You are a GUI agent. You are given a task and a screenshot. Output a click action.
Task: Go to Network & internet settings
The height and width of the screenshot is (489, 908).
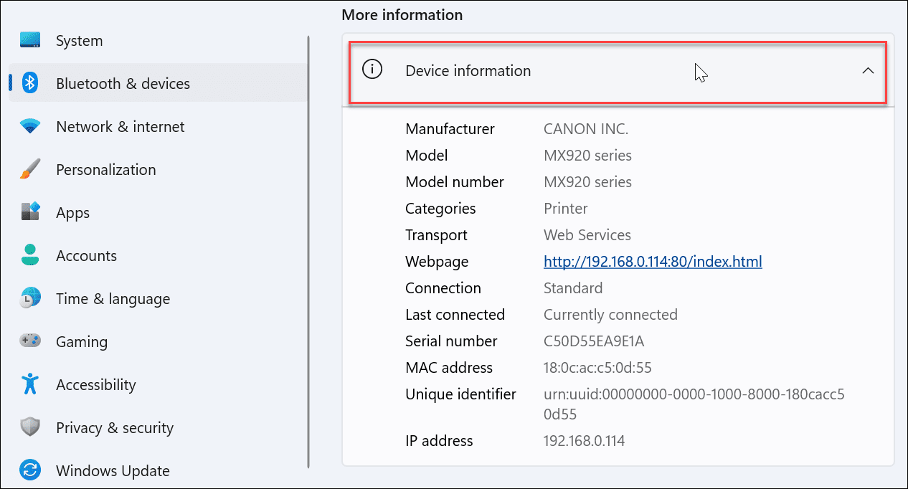tap(120, 127)
